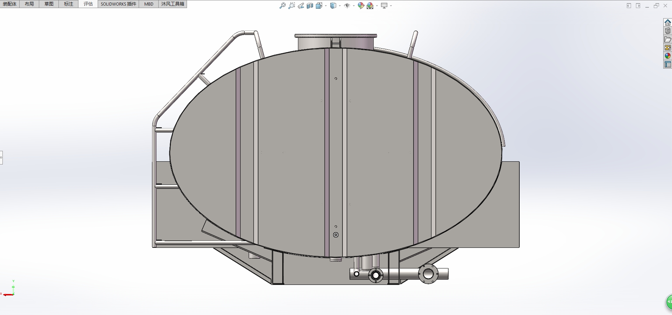Click the Edit Appearance icon
Screen dimensions: 672x315
(361, 6)
